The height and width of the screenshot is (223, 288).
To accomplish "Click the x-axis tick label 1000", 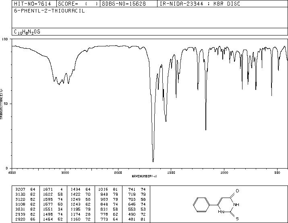I will [x=224, y=173].
